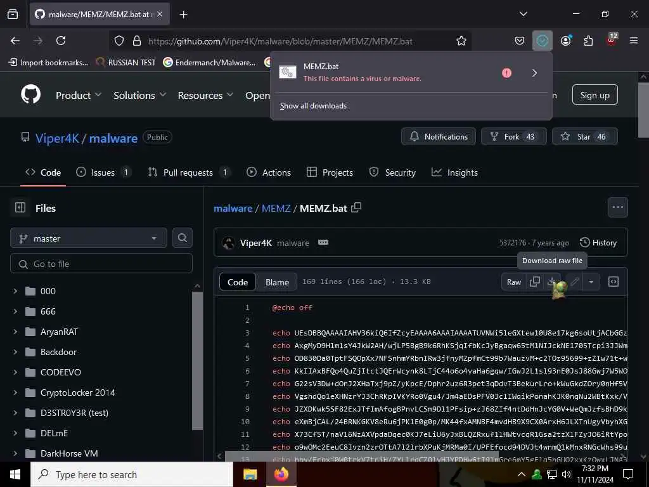
Task: Switch to the Blame view
Action: coord(277,282)
